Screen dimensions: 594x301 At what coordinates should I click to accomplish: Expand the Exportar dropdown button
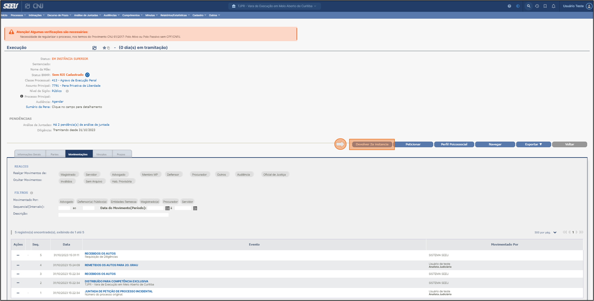tap(533, 144)
